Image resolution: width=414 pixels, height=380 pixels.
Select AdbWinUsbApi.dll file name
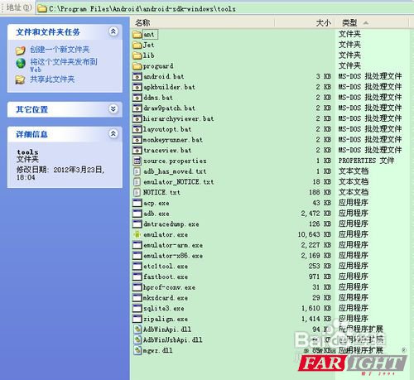click(x=173, y=340)
